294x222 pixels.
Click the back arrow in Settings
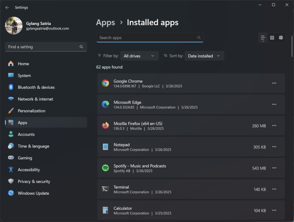7,7
